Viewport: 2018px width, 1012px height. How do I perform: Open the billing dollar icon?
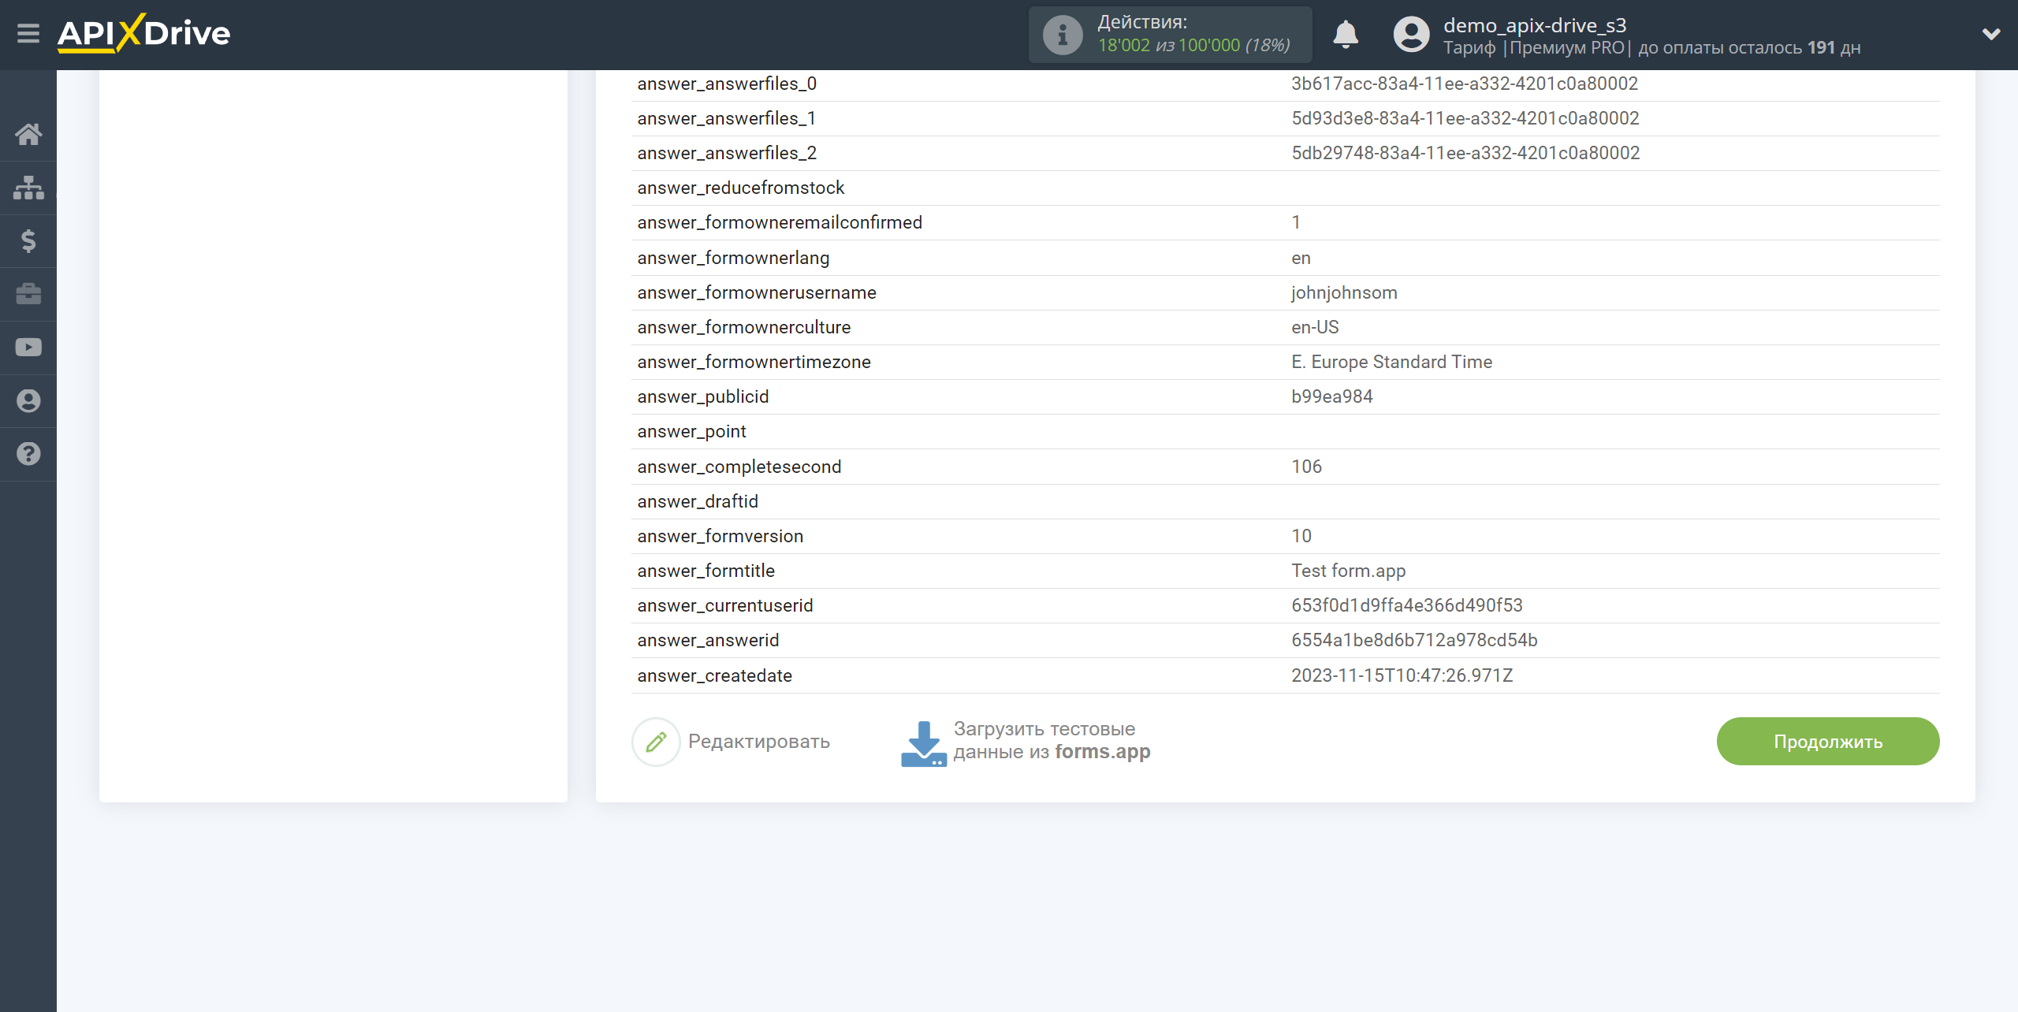[28, 241]
